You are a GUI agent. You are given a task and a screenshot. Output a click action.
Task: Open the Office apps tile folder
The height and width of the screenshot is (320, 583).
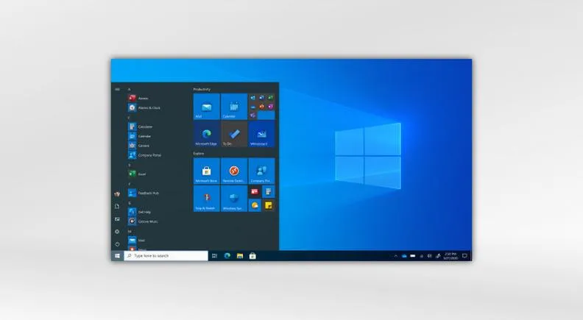[262, 106]
